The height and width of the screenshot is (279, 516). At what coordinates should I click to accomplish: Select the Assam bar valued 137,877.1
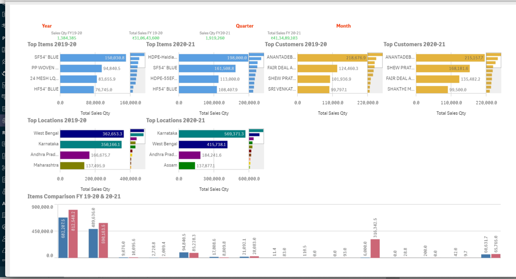click(187, 166)
